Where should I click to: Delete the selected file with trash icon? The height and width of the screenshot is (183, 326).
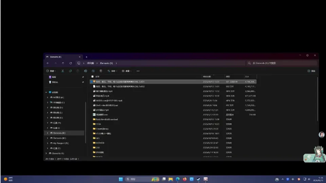point(101,71)
